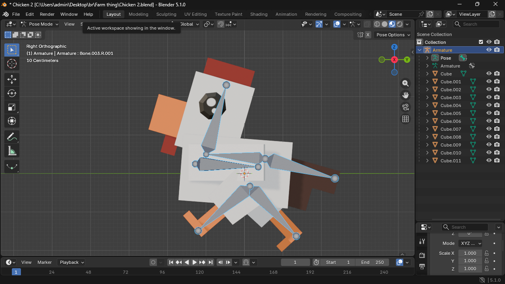This screenshot has height=284, width=505.
Task: Toggle Collection exclude checkbox
Action: pos(481,42)
